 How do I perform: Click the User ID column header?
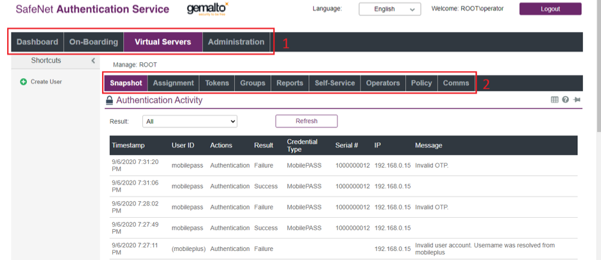coord(183,145)
